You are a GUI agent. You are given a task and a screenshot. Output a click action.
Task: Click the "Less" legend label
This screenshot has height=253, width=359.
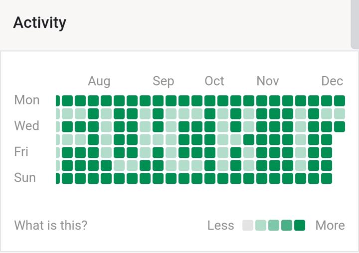coord(221,226)
